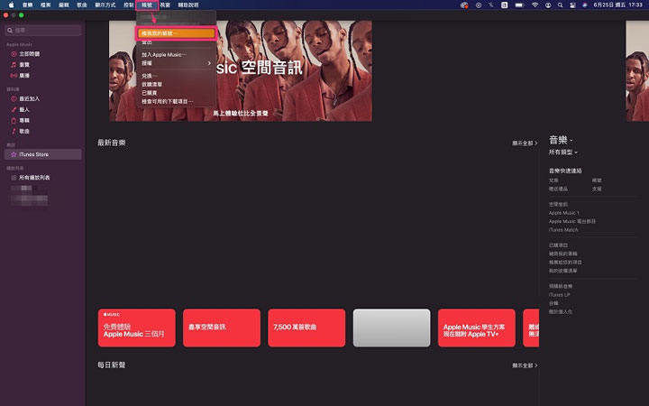Open the 音樂 store category dropdown
The image size is (649, 406).
[x=561, y=140]
